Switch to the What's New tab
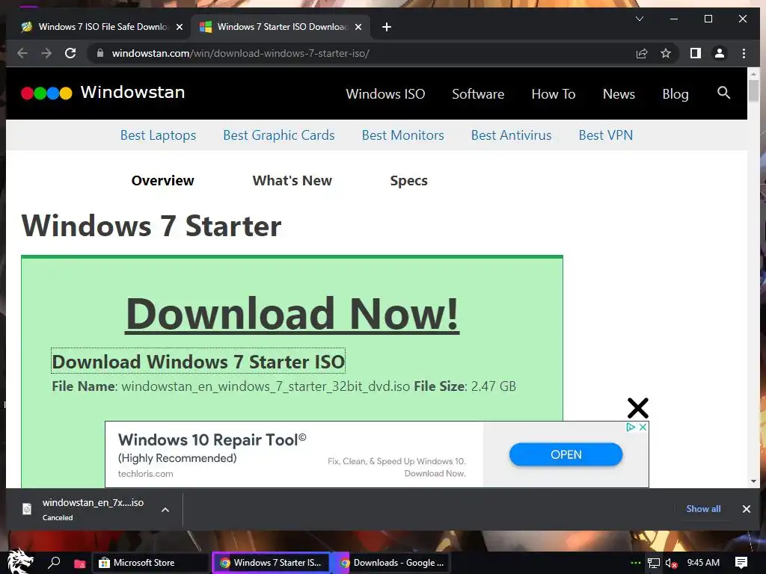The width and height of the screenshot is (766, 574). 292,181
